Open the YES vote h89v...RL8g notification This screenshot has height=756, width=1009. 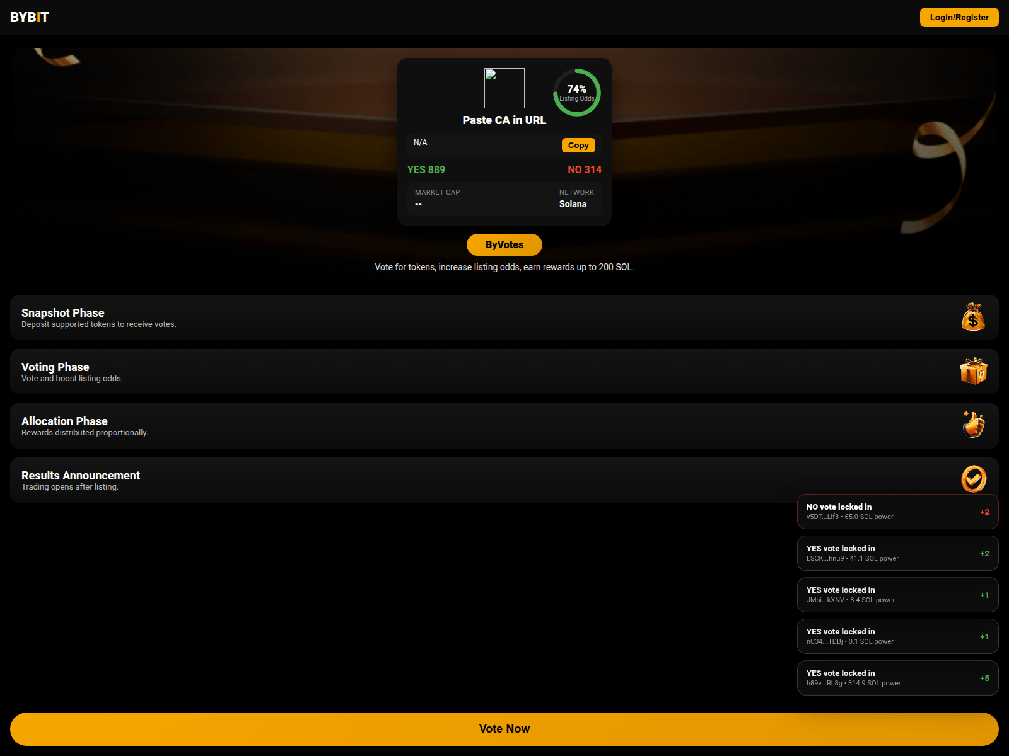pos(898,678)
